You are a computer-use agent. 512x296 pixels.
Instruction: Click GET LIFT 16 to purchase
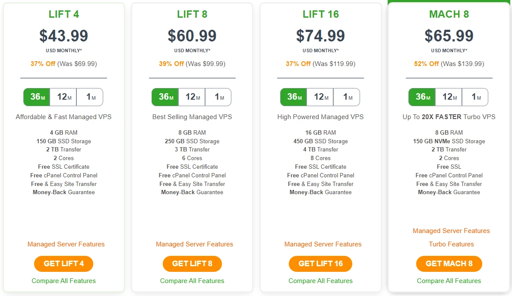coord(320,264)
